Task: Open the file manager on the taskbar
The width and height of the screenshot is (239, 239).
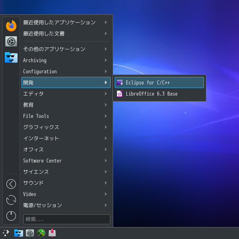Action: click(x=19, y=233)
